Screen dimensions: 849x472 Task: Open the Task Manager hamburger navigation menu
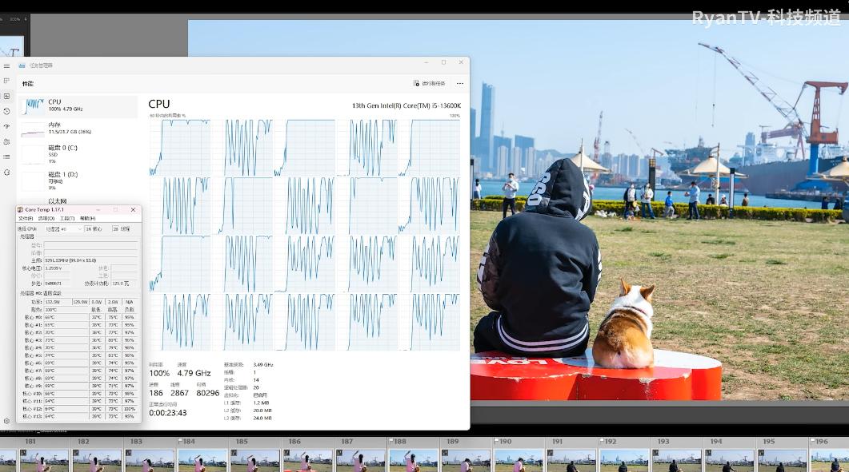coord(6,65)
